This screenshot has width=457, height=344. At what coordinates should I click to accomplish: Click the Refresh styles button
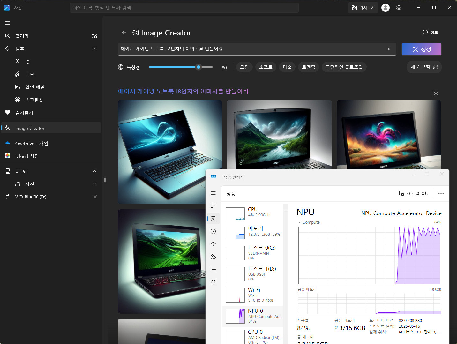point(424,67)
